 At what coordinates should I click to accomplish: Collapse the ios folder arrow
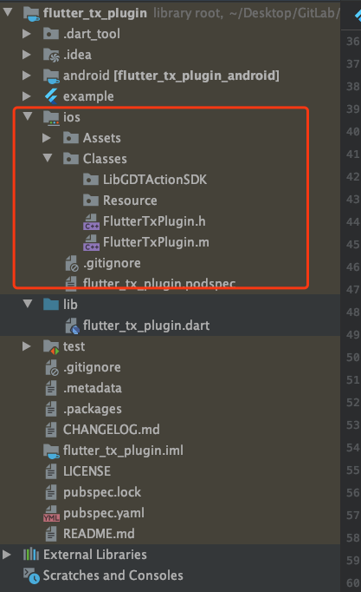(x=28, y=116)
